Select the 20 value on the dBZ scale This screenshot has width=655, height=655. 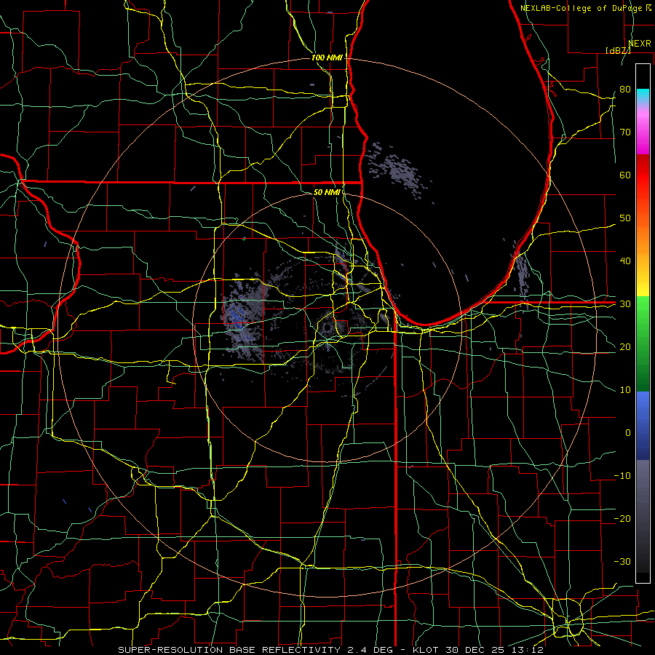(625, 346)
